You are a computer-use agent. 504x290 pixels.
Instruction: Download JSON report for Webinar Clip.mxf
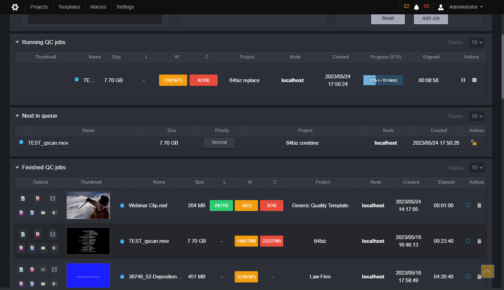coord(32,213)
